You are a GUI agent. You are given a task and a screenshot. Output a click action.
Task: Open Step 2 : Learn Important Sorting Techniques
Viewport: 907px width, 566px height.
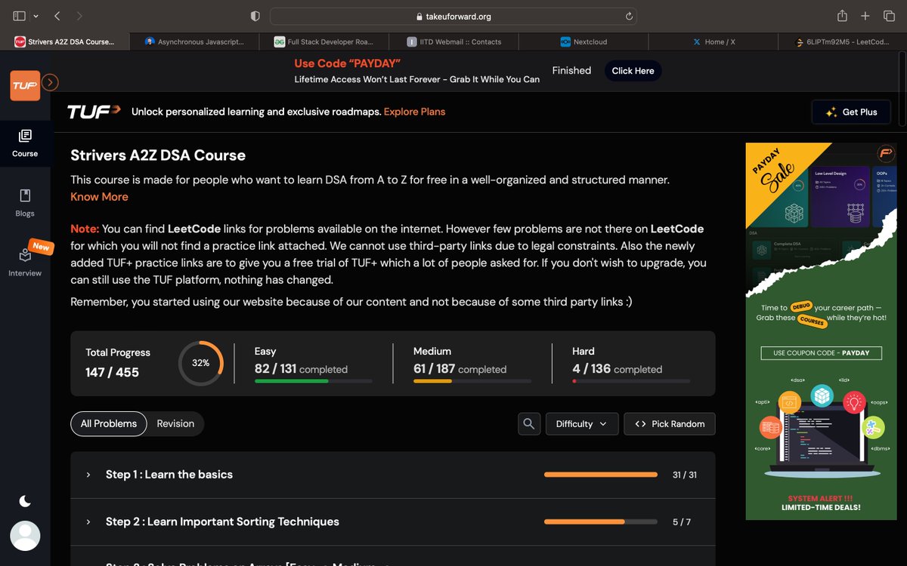(222, 521)
